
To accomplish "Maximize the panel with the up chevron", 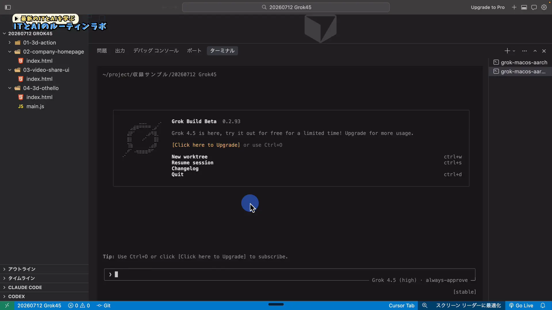I will tap(535, 51).
